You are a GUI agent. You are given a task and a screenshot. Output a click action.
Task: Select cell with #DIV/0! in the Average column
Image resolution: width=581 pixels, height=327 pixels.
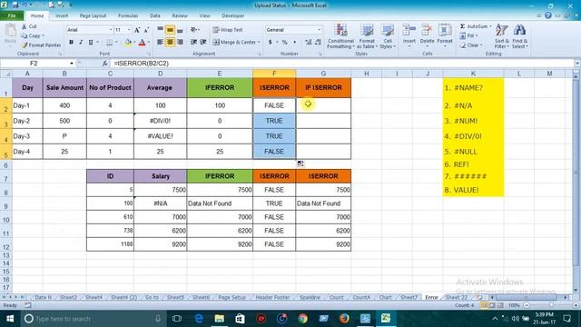pyautogui.click(x=160, y=121)
